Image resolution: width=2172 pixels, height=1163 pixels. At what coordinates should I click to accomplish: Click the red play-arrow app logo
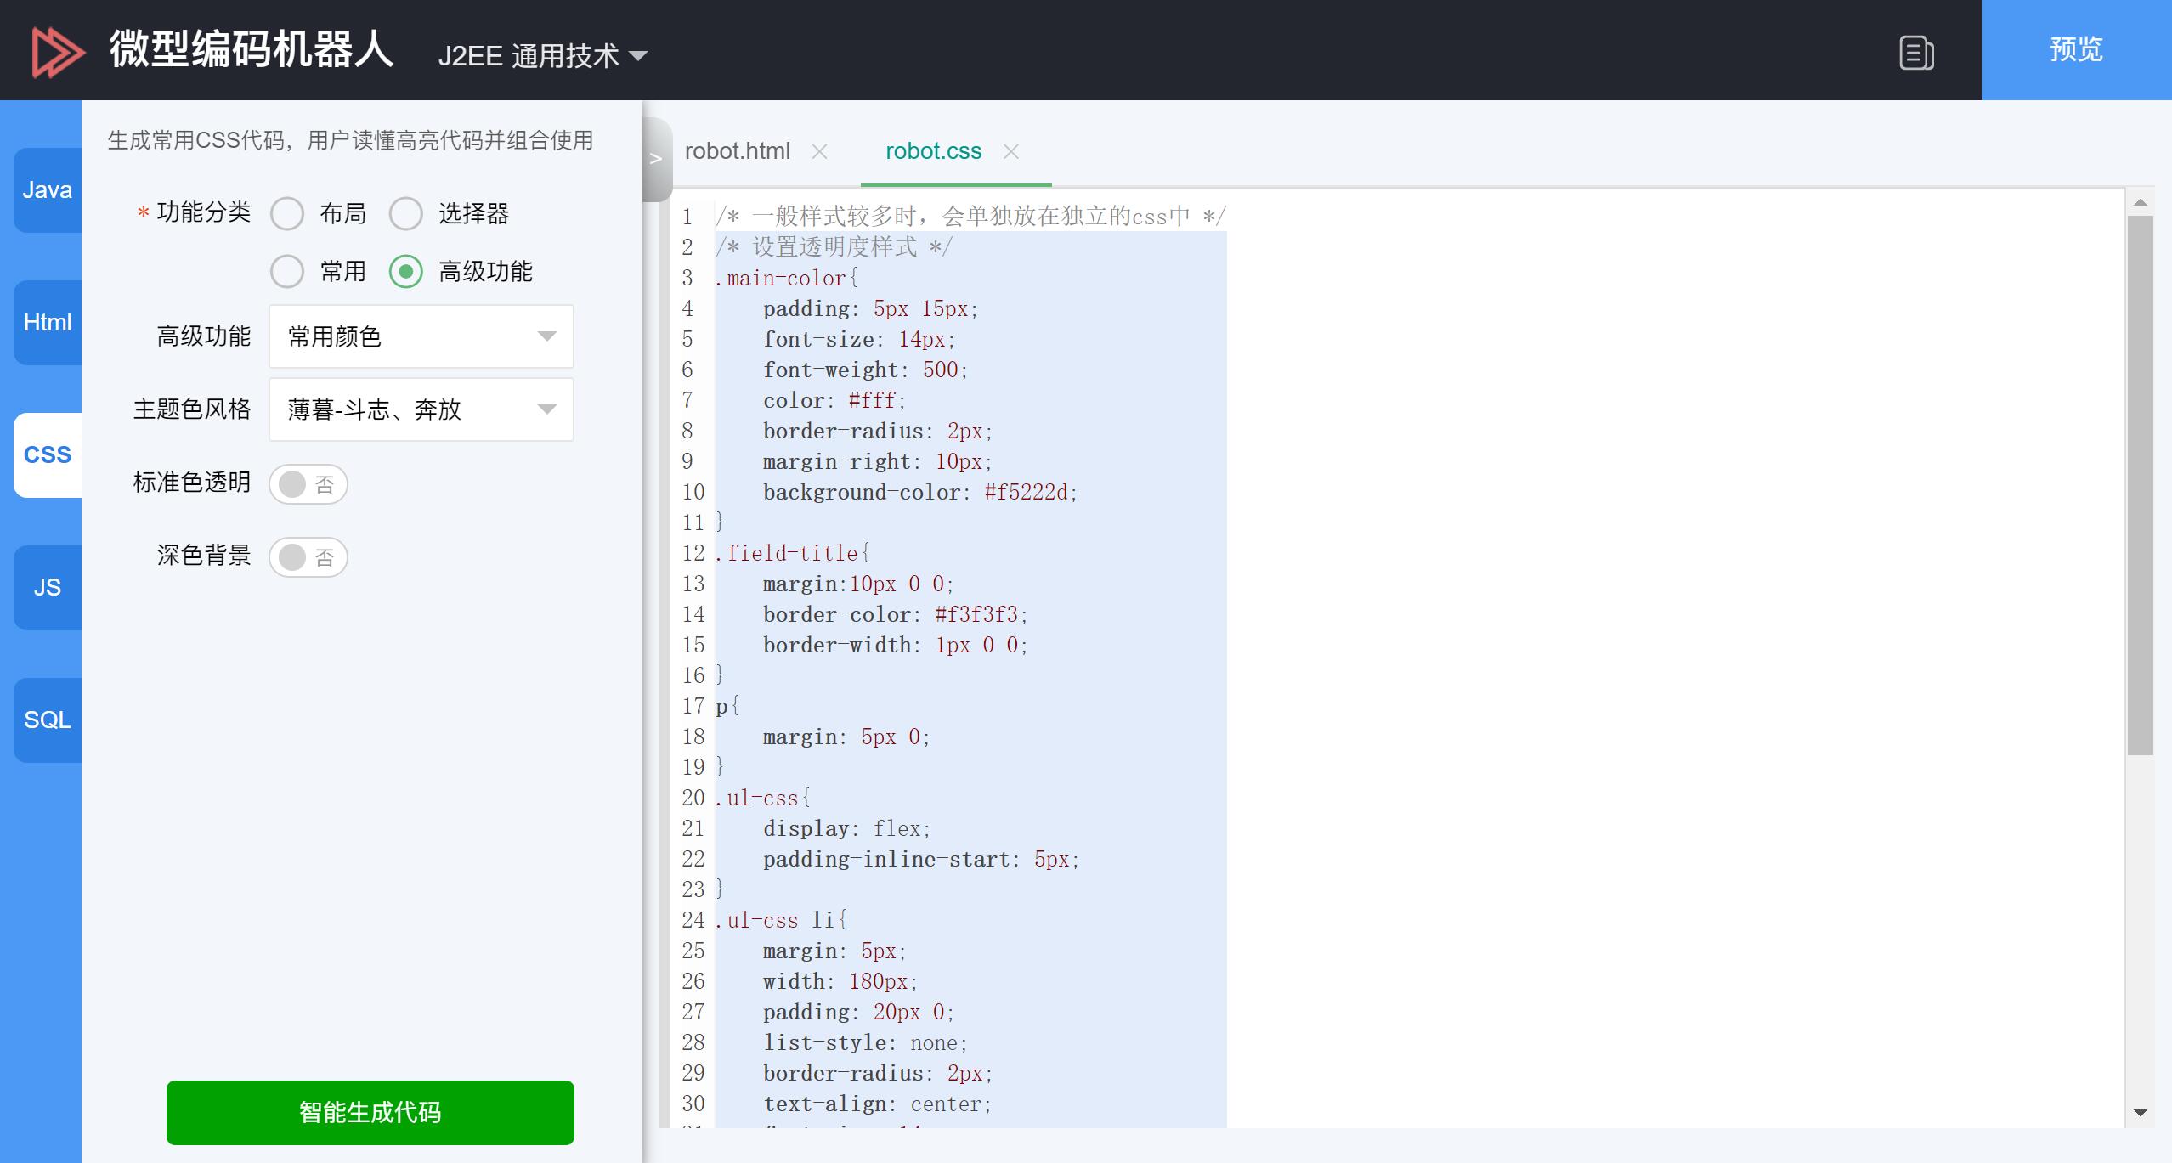[x=58, y=51]
